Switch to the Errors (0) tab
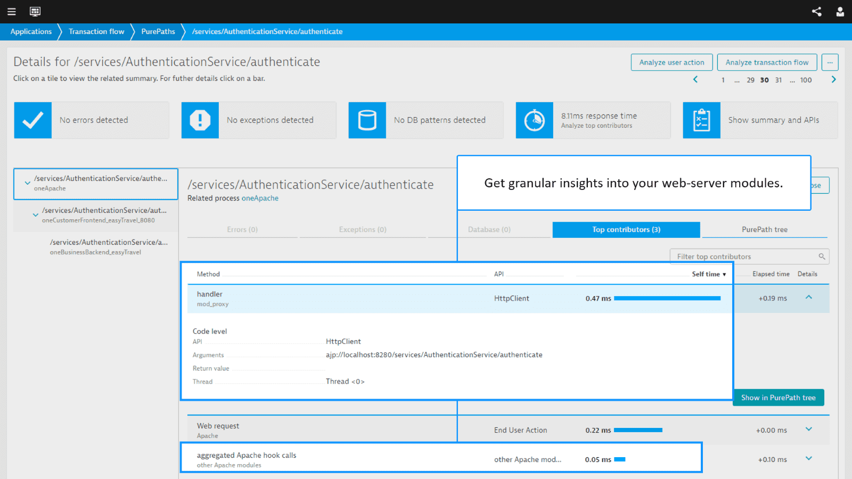852x479 pixels. pos(242,229)
